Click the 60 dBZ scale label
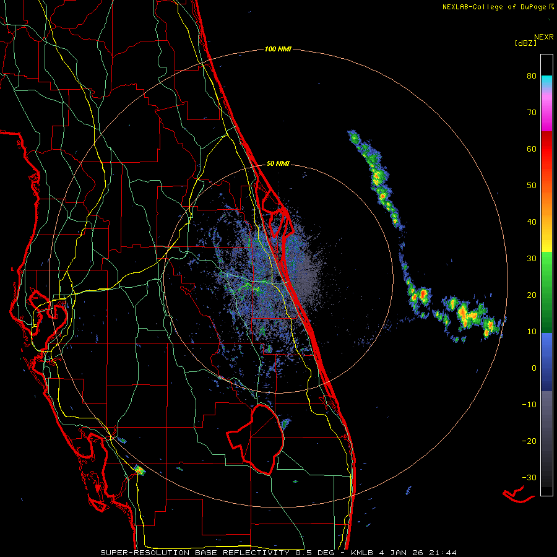Screen dimensions: 557x557 (x=532, y=149)
